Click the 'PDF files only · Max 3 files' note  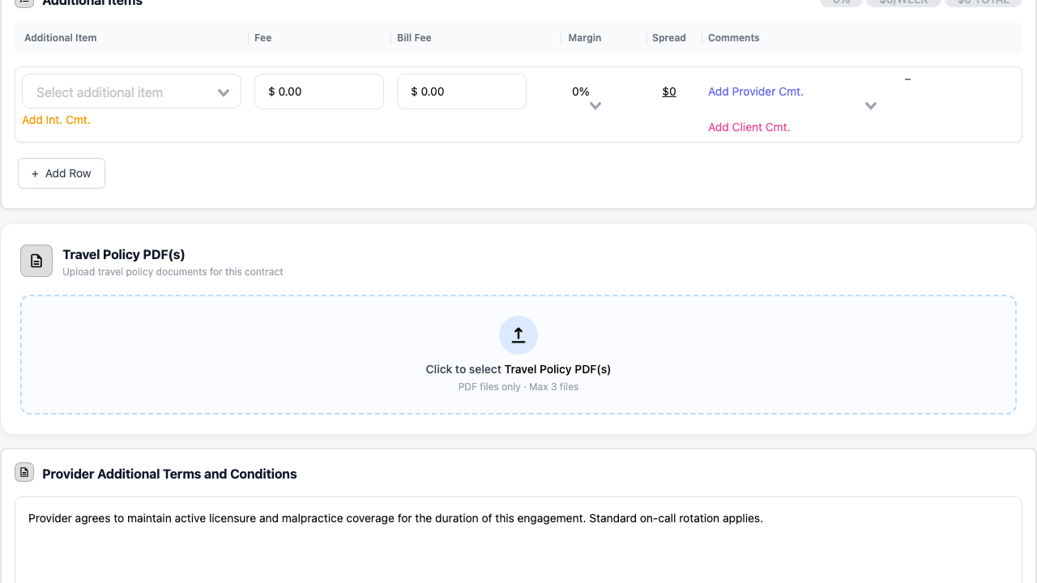click(518, 387)
